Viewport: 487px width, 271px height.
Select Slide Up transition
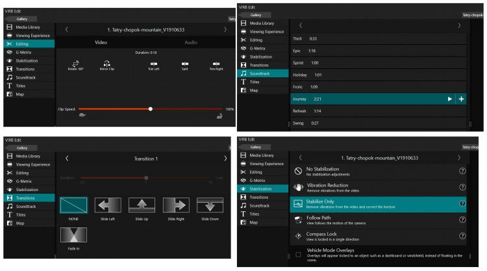click(142, 205)
